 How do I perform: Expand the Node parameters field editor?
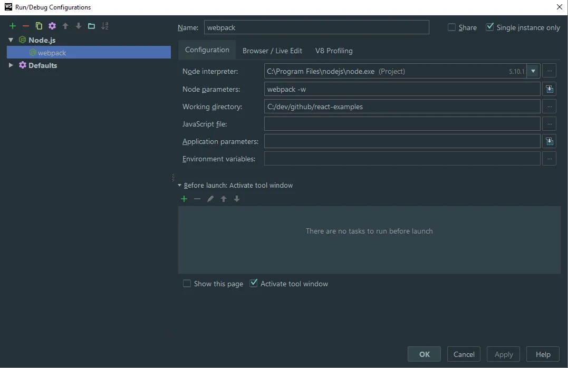pyautogui.click(x=550, y=89)
